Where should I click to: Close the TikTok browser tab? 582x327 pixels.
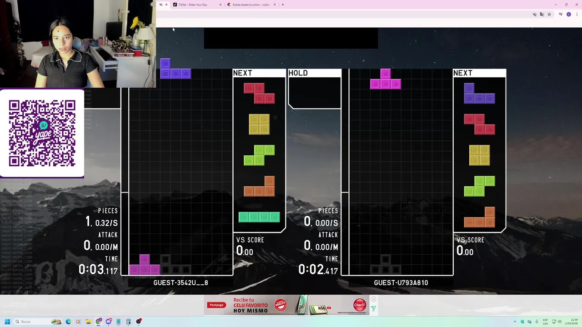click(x=221, y=5)
